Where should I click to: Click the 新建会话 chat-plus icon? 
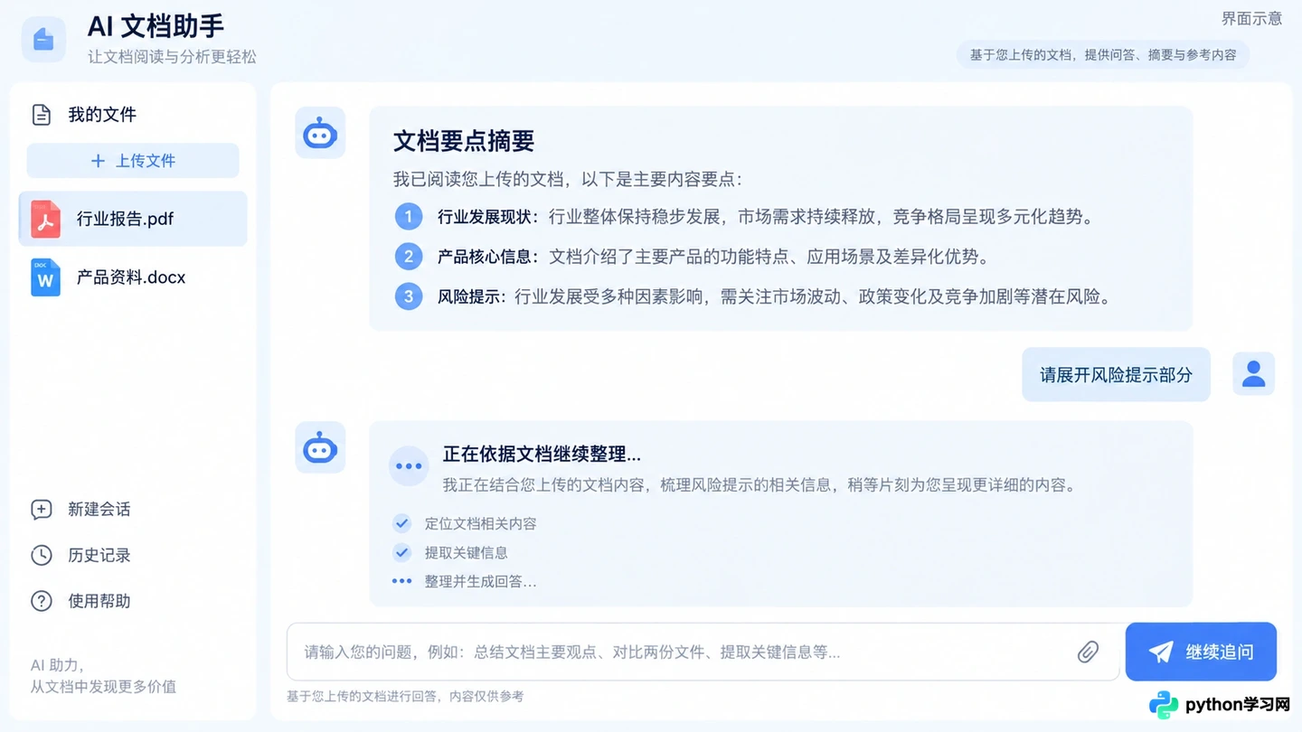click(42, 510)
